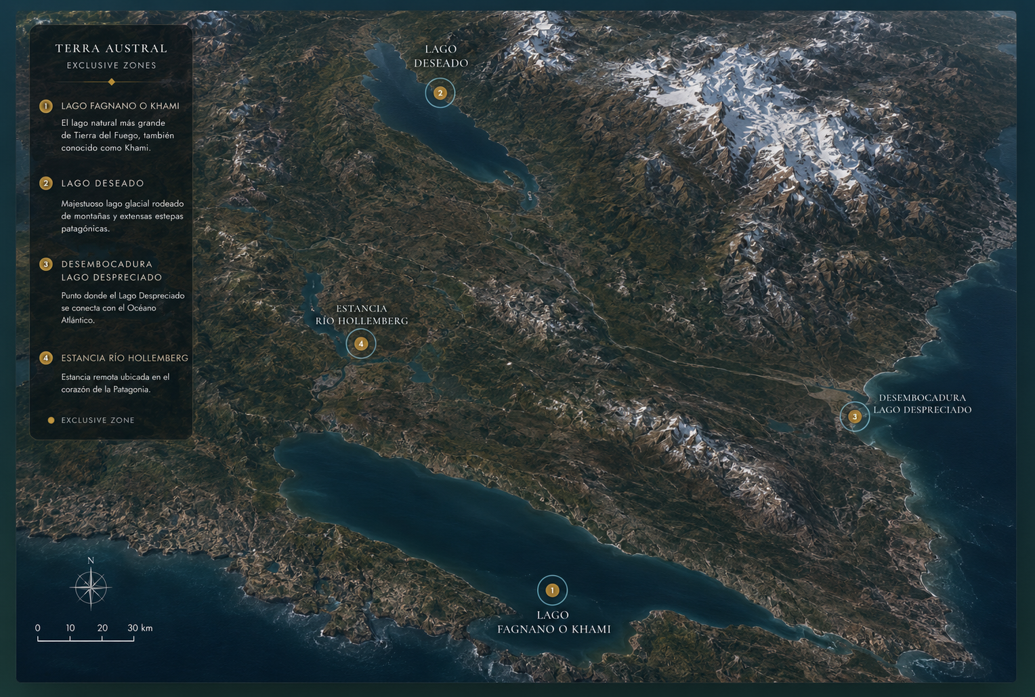Open map marker 4 at Estancia Río Hollemberg
The height and width of the screenshot is (697, 1035).
point(361,343)
